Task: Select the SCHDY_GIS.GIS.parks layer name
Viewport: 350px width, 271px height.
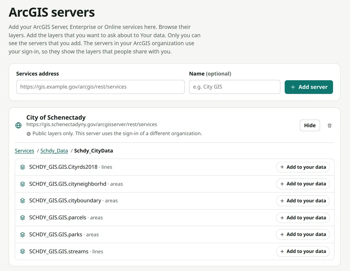Action: pos(56,235)
